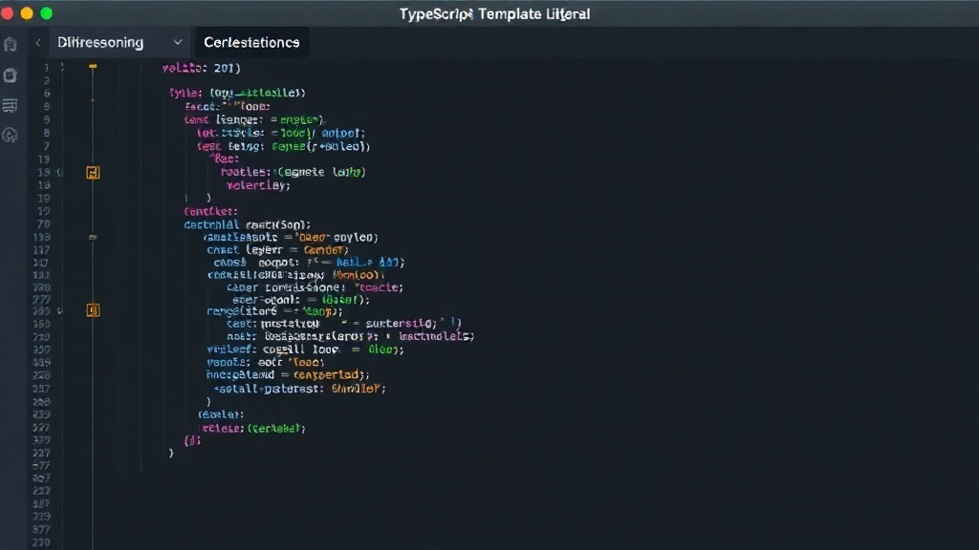Image resolution: width=979 pixels, height=550 pixels.
Task: Toggle the fold arrow beside the rooties line
Action: [x=60, y=172]
